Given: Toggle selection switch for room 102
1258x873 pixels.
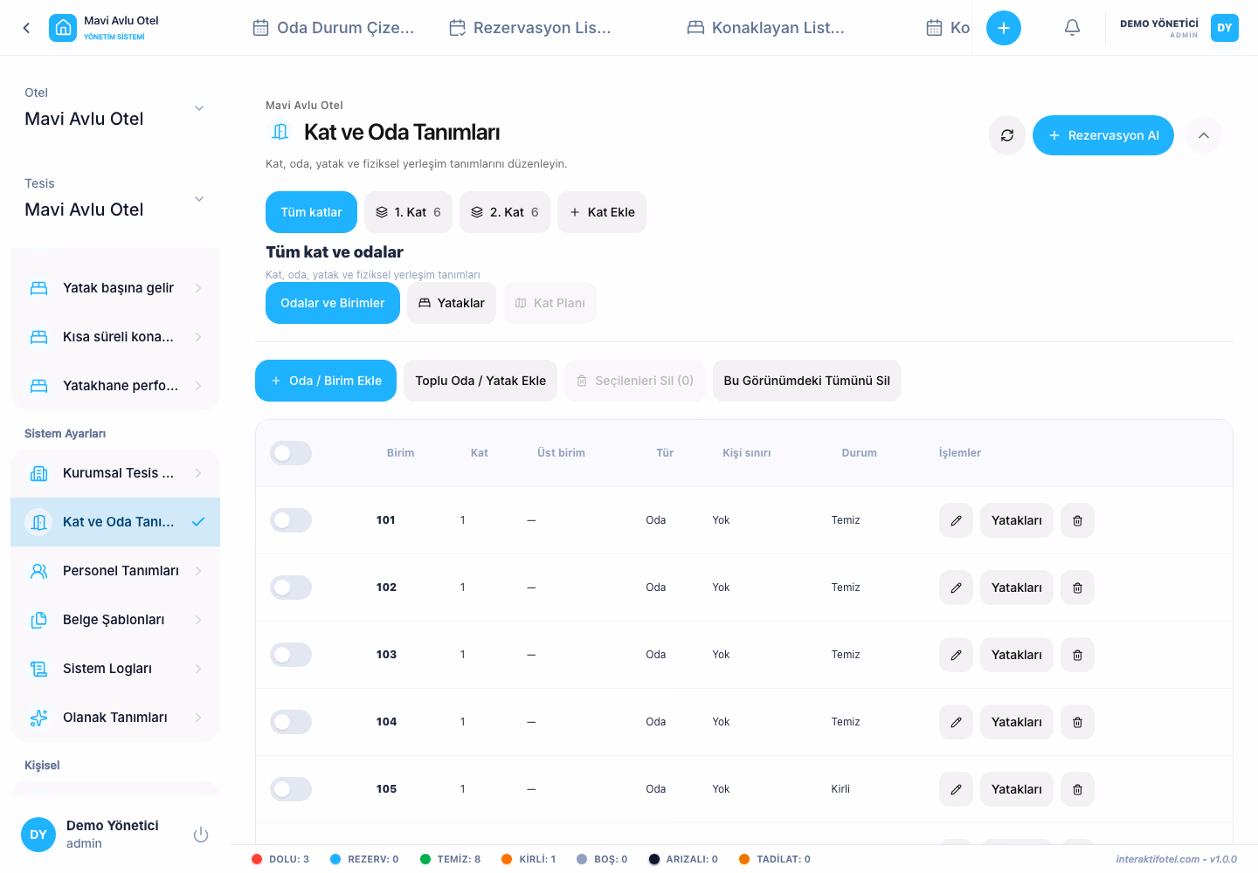Looking at the screenshot, I should click(x=291, y=588).
